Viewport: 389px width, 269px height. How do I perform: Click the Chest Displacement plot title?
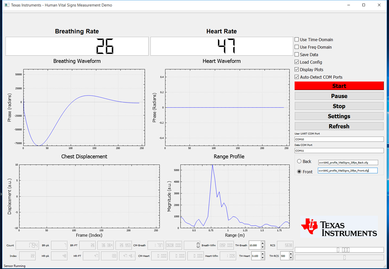click(84, 156)
